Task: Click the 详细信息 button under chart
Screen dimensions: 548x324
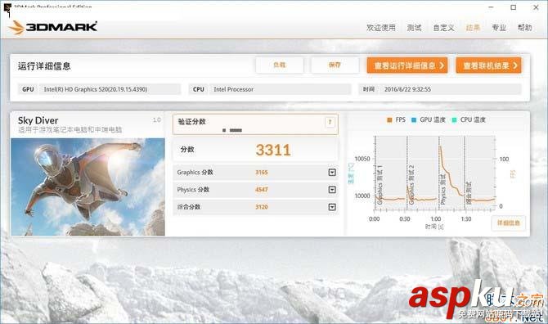Action: [x=509, y=223]
